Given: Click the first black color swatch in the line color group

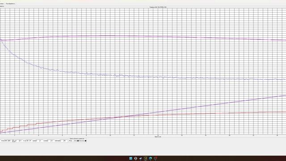Looking at the screenshot, I should (x=78, y=141).
